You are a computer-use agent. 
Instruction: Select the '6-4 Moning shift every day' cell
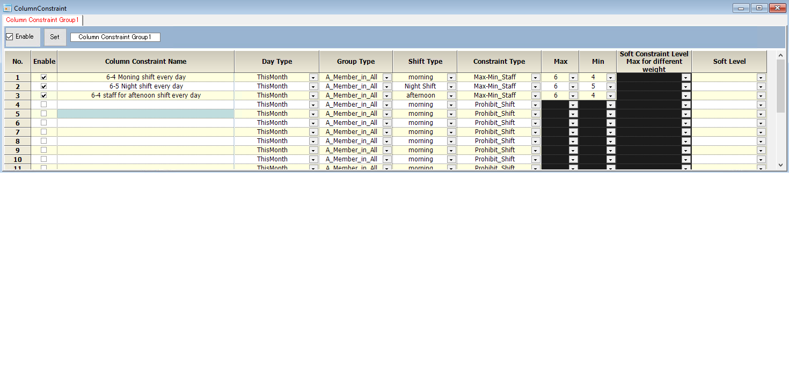(146, 77)
